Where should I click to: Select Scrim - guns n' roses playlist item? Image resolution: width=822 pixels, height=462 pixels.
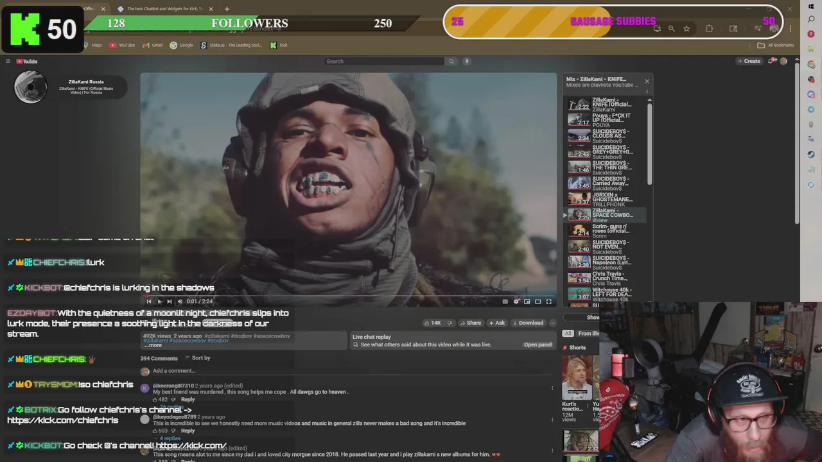coord(606,230)
